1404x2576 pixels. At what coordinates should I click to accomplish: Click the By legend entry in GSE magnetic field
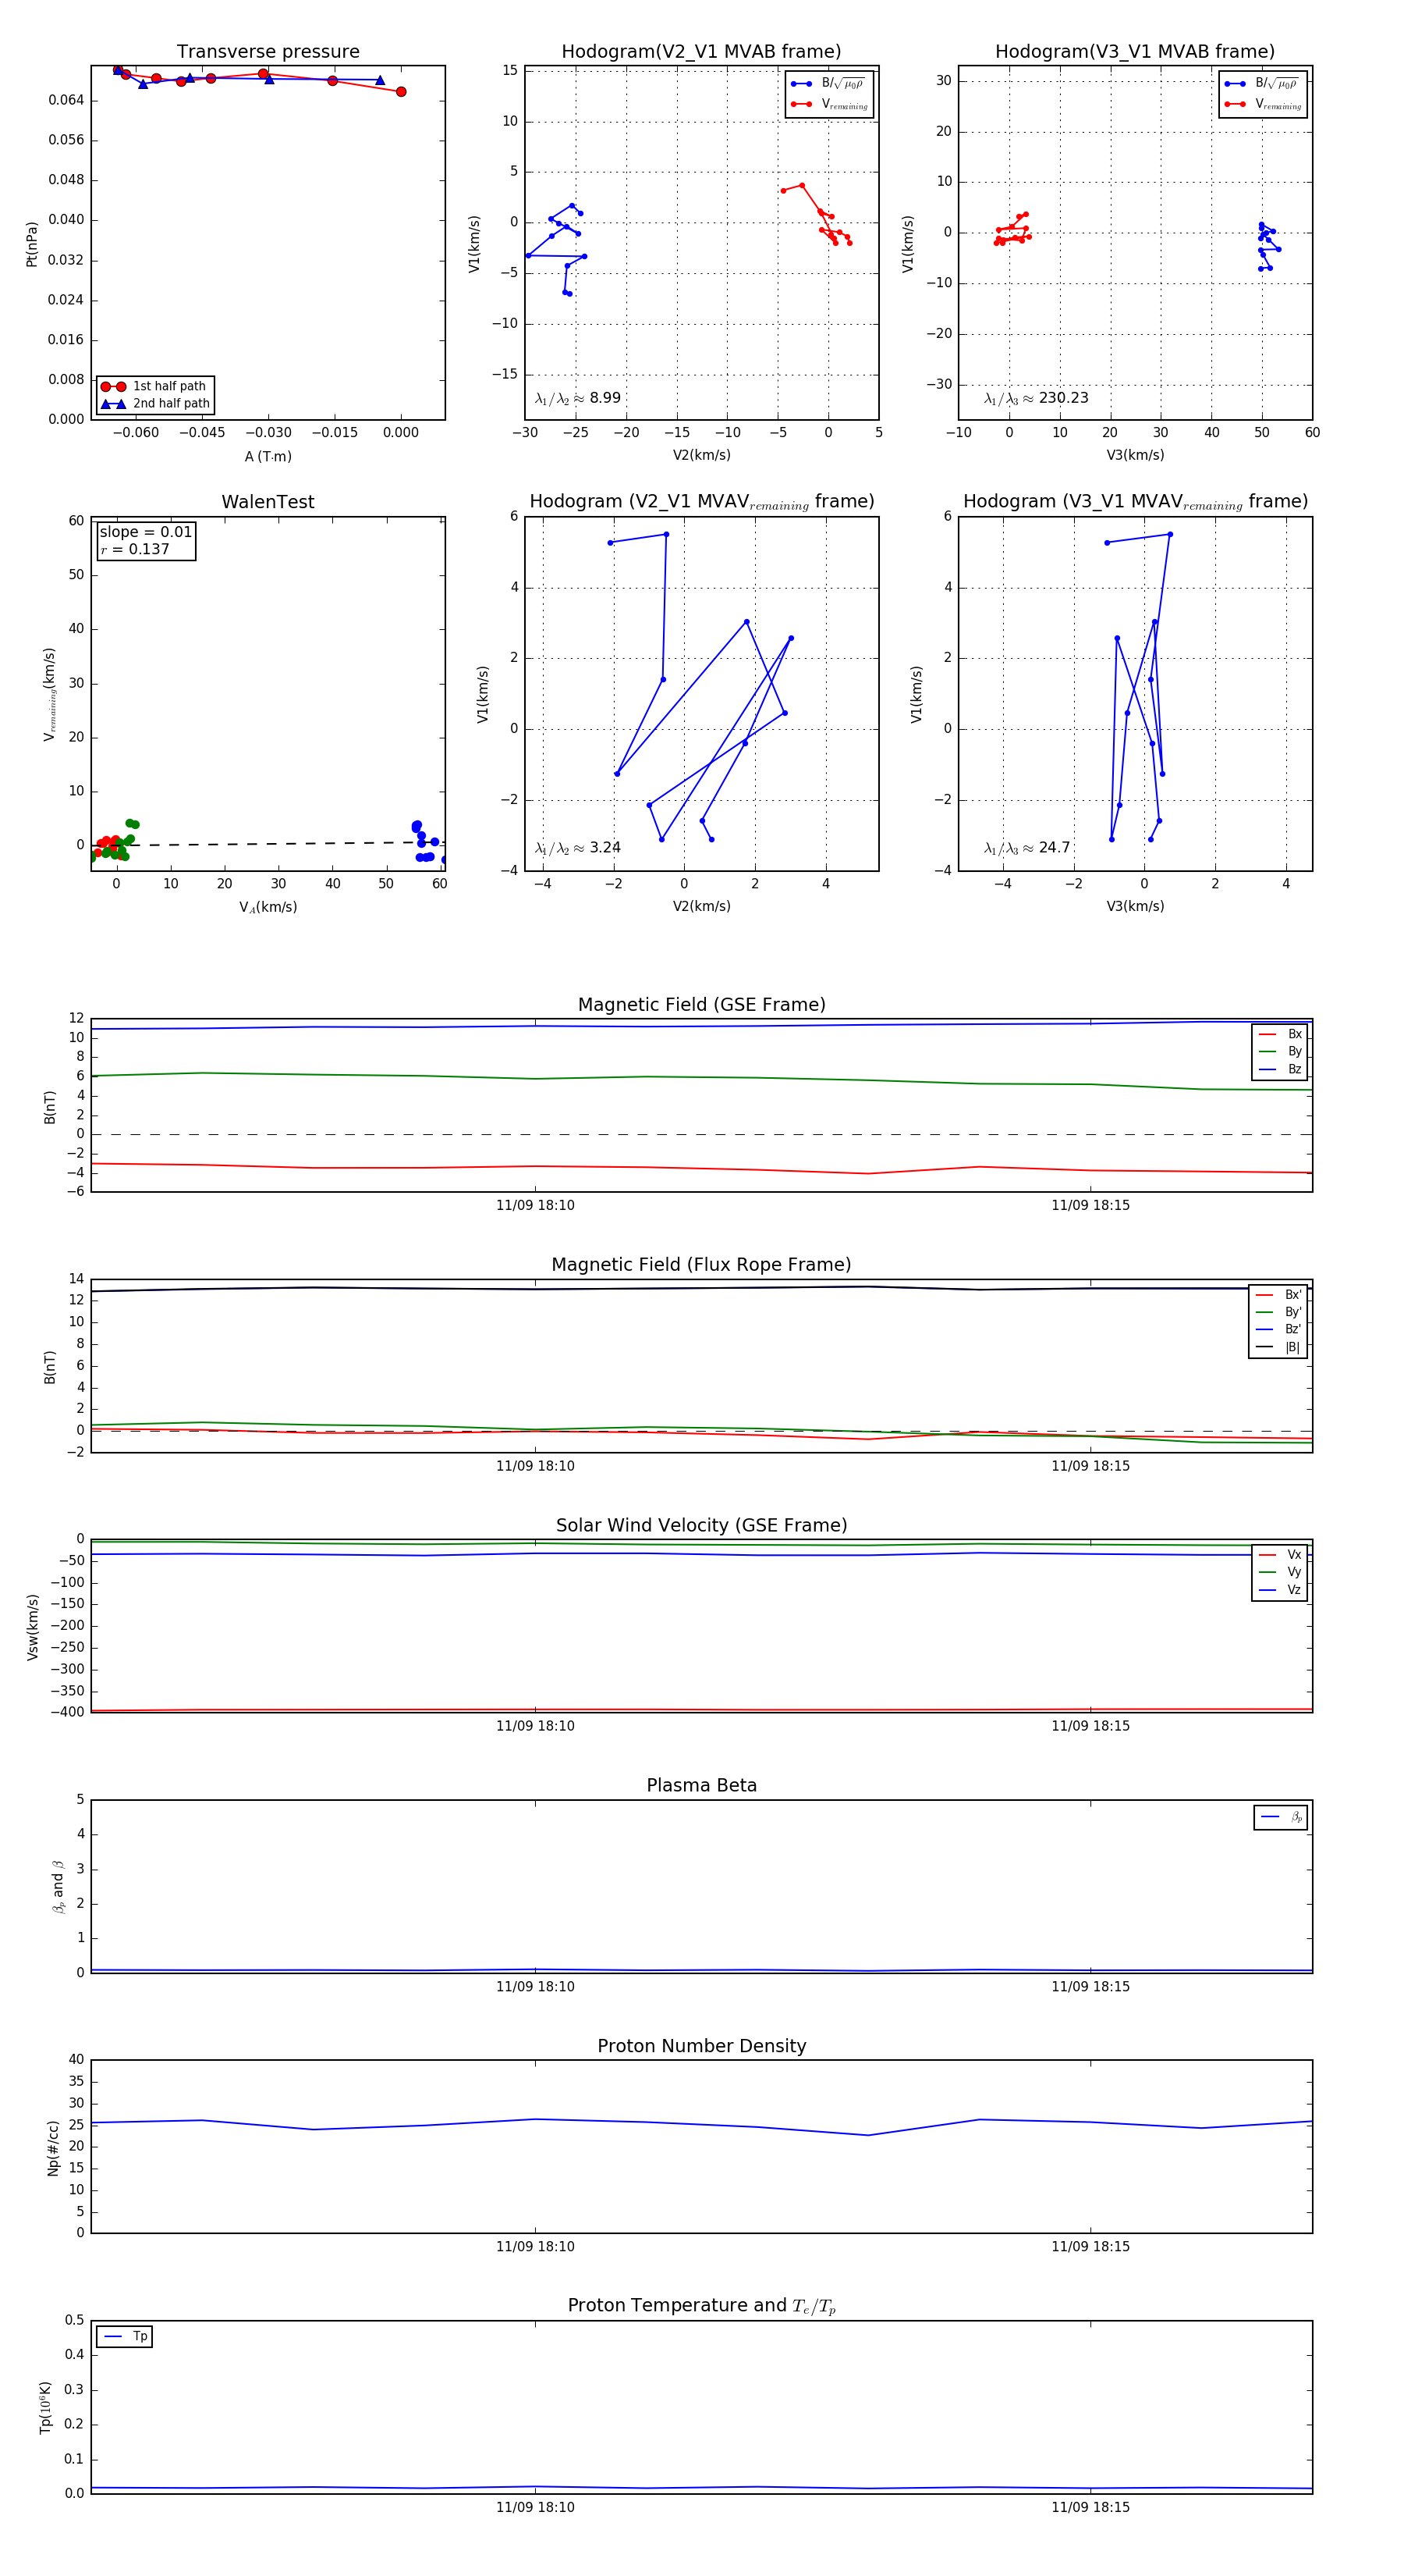tap(1280, 1052)
